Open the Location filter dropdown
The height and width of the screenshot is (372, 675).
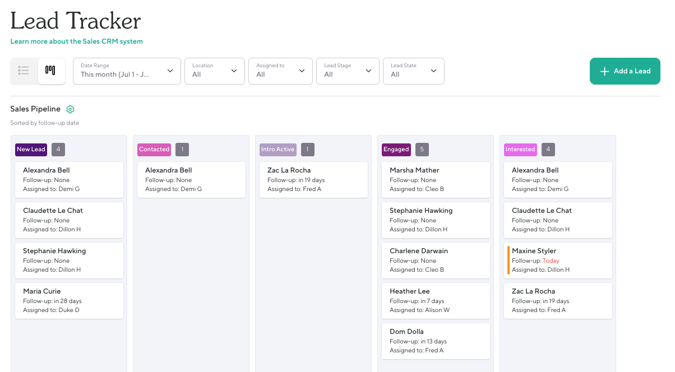pyautogui.click(x=215, y=71)
